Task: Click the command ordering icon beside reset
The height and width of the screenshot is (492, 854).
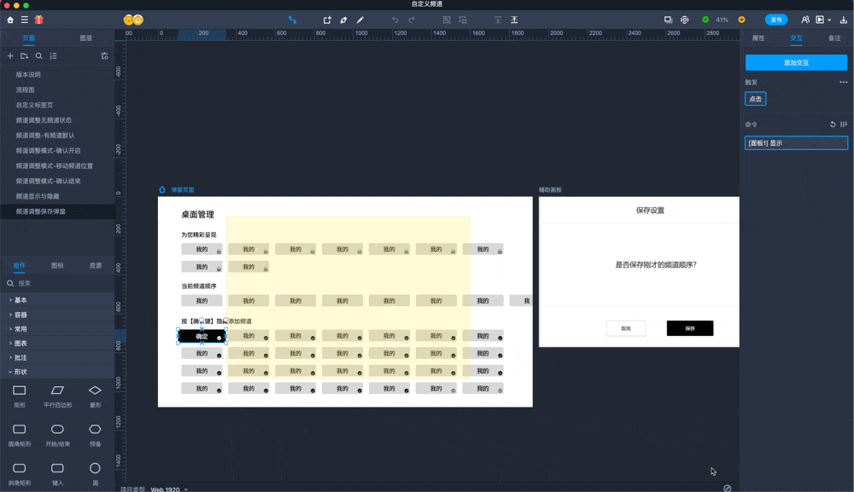Action: (x=844, y=124)
